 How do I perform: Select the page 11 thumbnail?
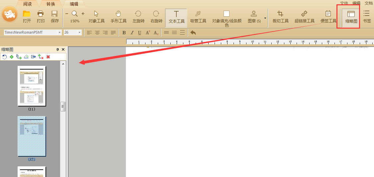pos(32,86)
